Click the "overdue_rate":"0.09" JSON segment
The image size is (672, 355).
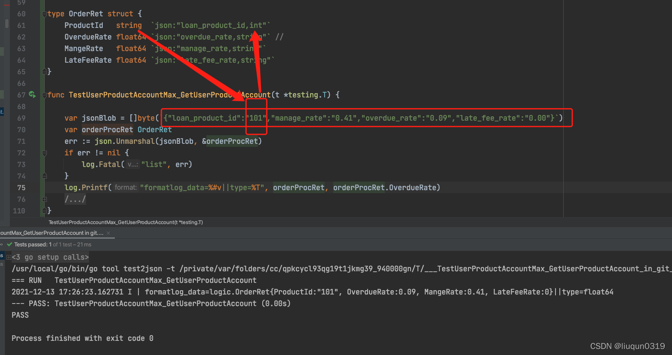(406, 118)
